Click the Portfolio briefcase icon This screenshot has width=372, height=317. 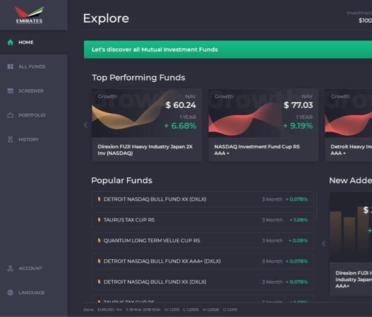[10, 115]
